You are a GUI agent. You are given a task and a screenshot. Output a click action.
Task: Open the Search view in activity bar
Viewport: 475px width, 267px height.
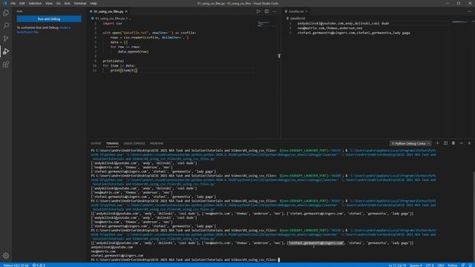point(6,26)
